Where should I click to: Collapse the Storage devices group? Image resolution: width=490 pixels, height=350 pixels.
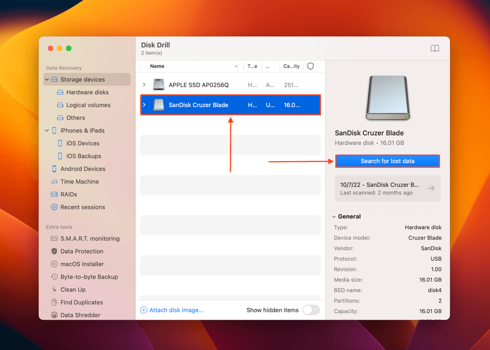47,80
